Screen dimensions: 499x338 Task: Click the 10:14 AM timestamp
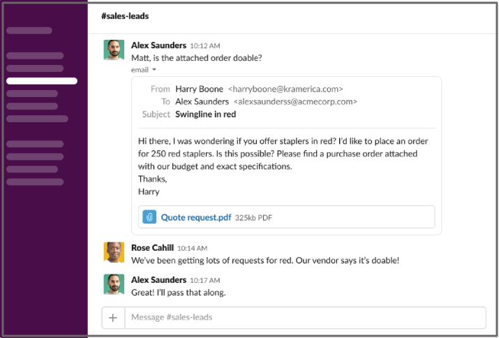click(192, 248)
